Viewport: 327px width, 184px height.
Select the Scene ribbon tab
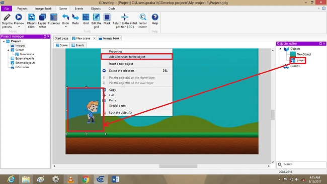pos(63,9)
